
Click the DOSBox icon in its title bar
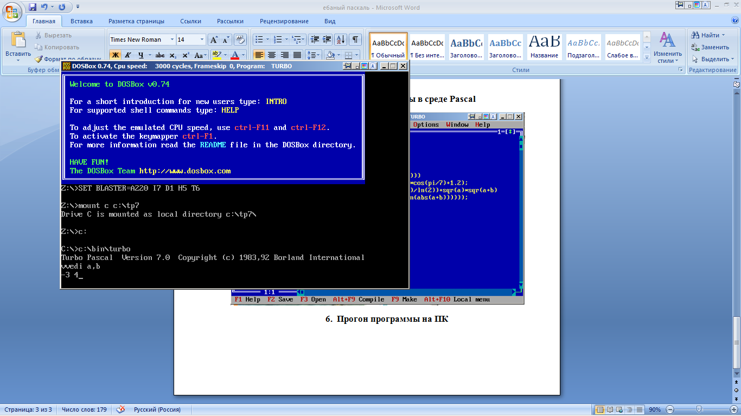point(66,66)
